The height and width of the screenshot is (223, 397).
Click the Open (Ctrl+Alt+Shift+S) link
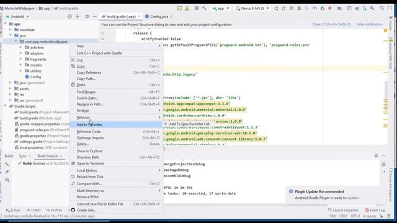(331, 24)
